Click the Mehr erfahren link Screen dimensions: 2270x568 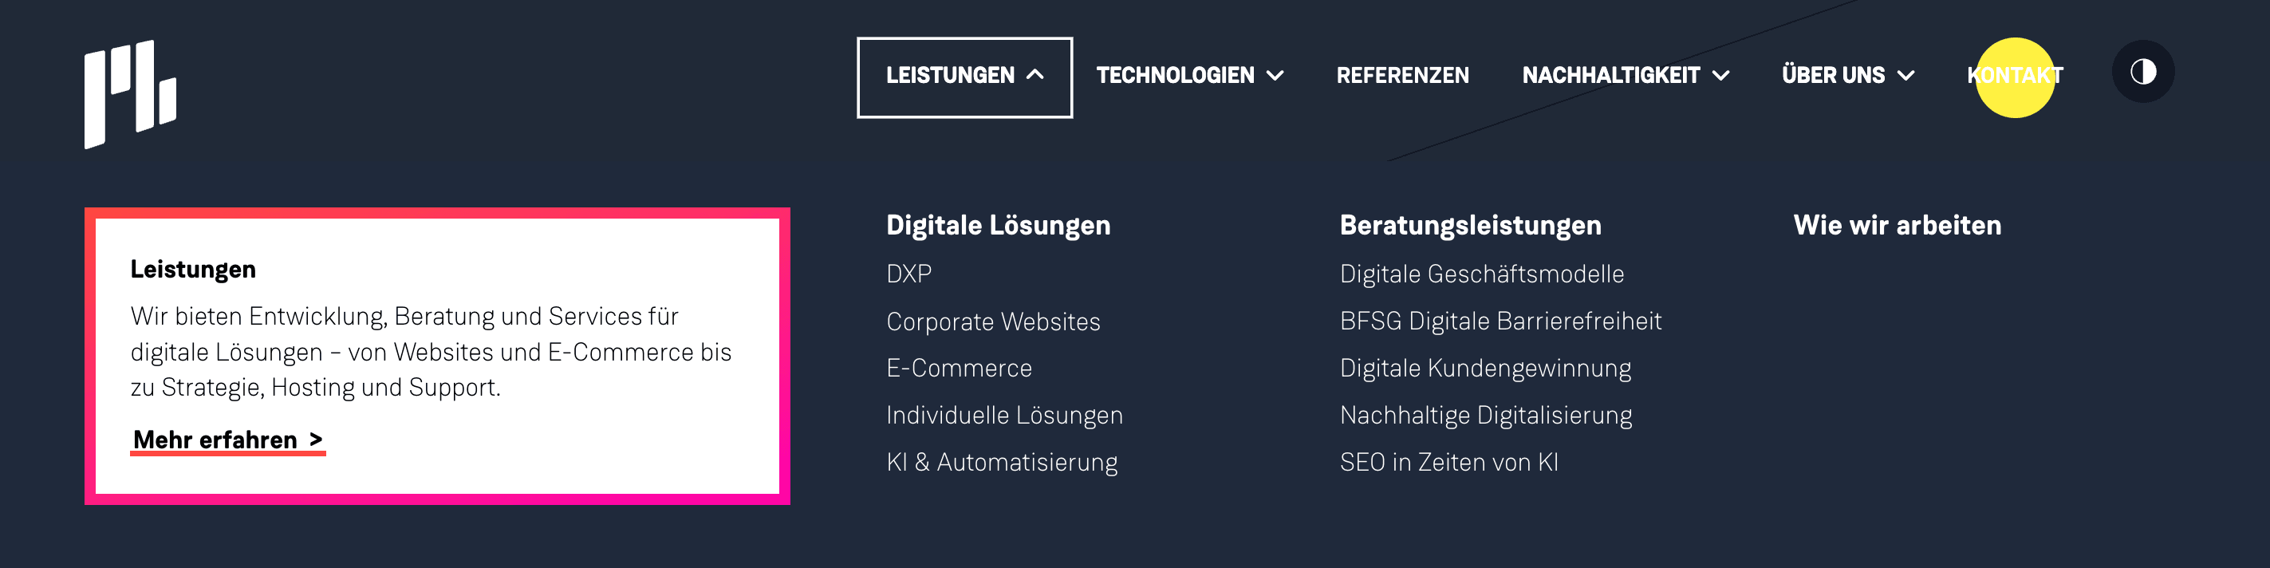point(215,440)
